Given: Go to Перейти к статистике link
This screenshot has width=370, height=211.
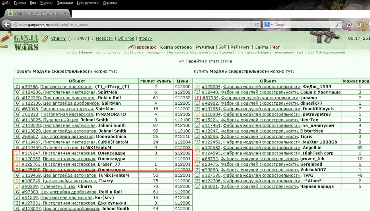Looking at the screenshot, I should pyautogui.click(x=206, y=61).
